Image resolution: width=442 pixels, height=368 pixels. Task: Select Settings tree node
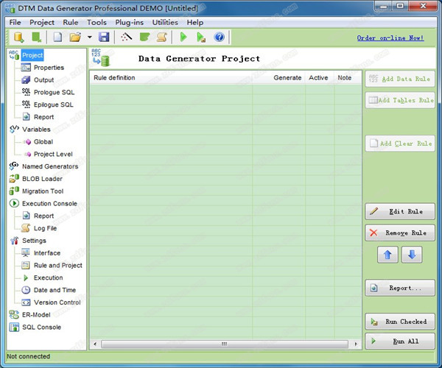(x=34, y=241)
